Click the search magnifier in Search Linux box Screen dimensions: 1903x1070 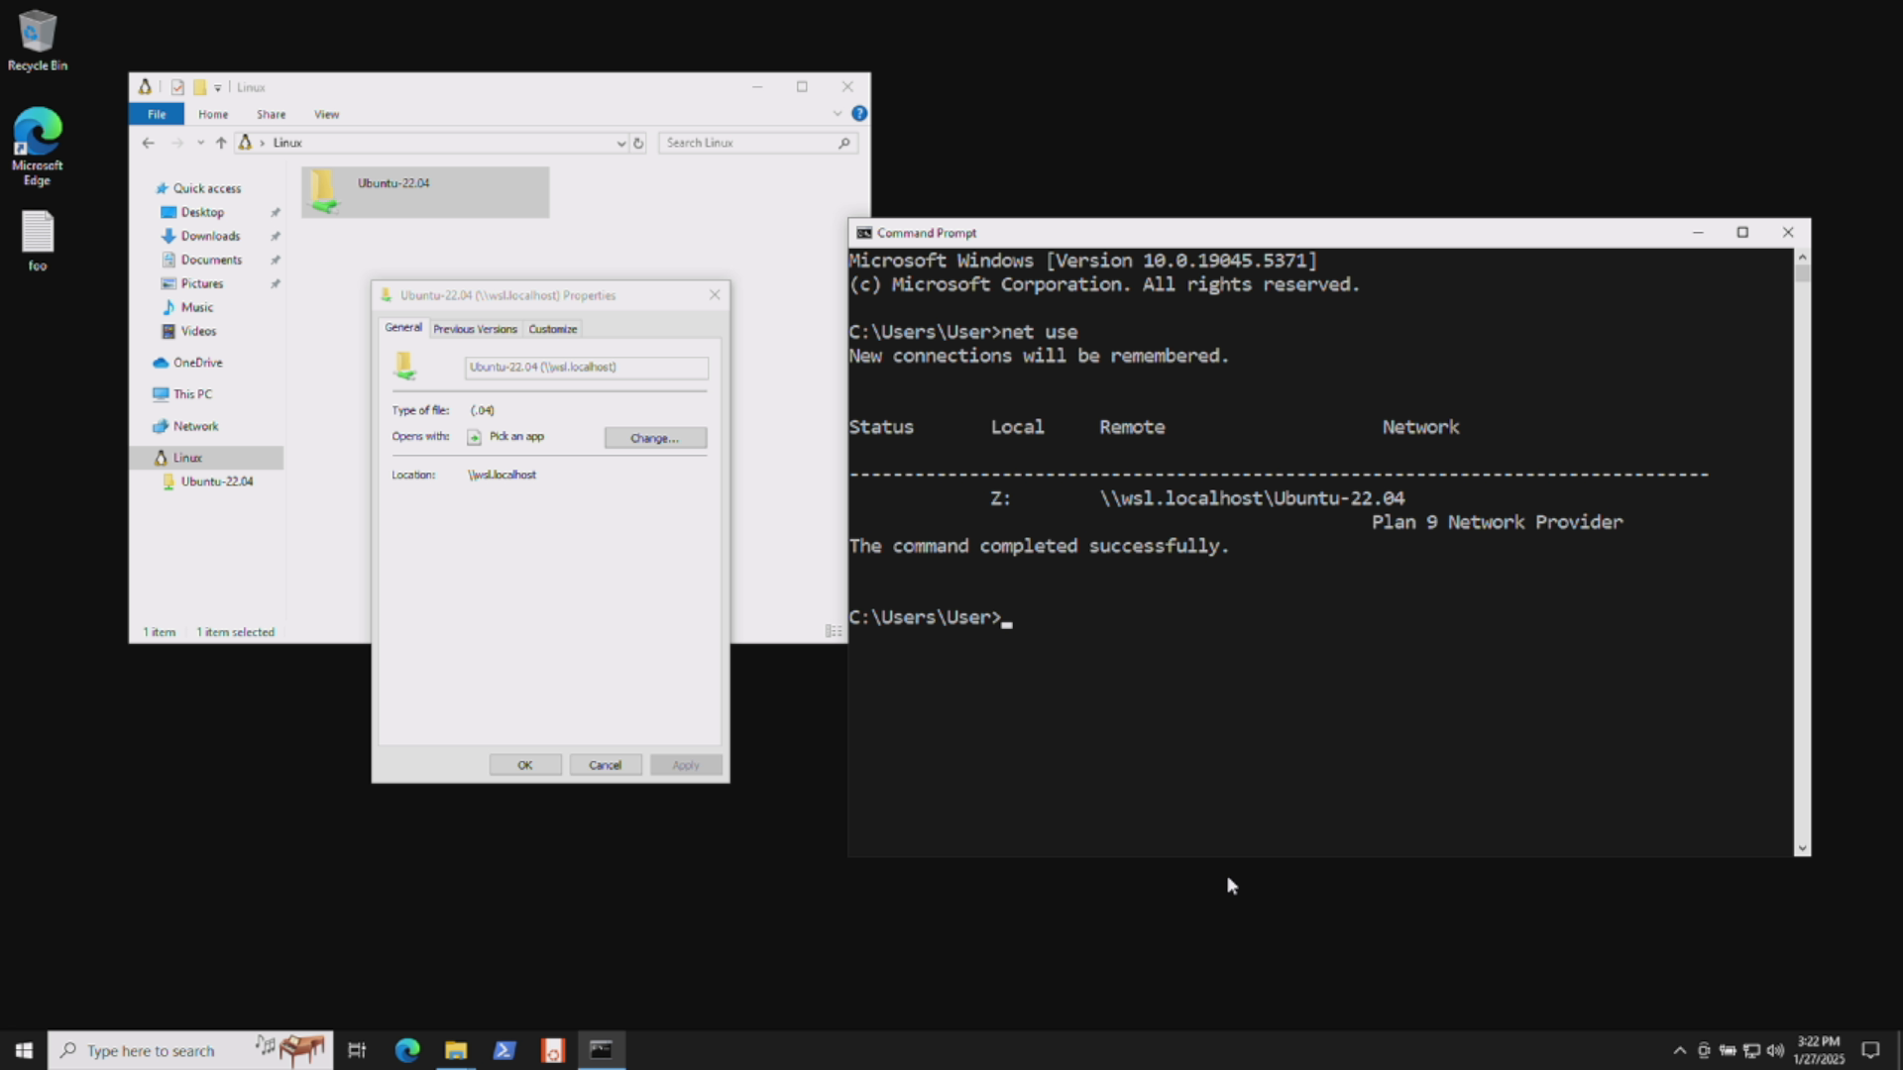pos(843,143)
